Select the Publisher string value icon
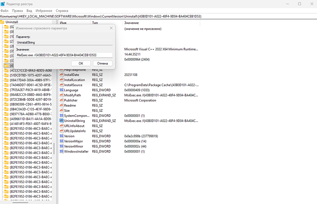The height and width of the screenshot is (204, 317). [61, 100]
